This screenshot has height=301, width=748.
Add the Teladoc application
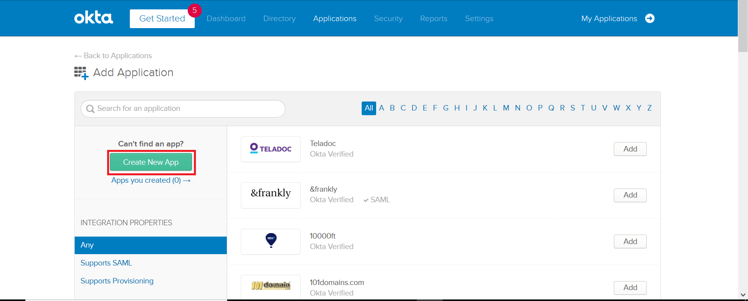[630, 149]
